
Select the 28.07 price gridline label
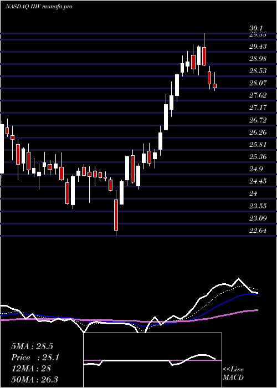tap(258, 83)
